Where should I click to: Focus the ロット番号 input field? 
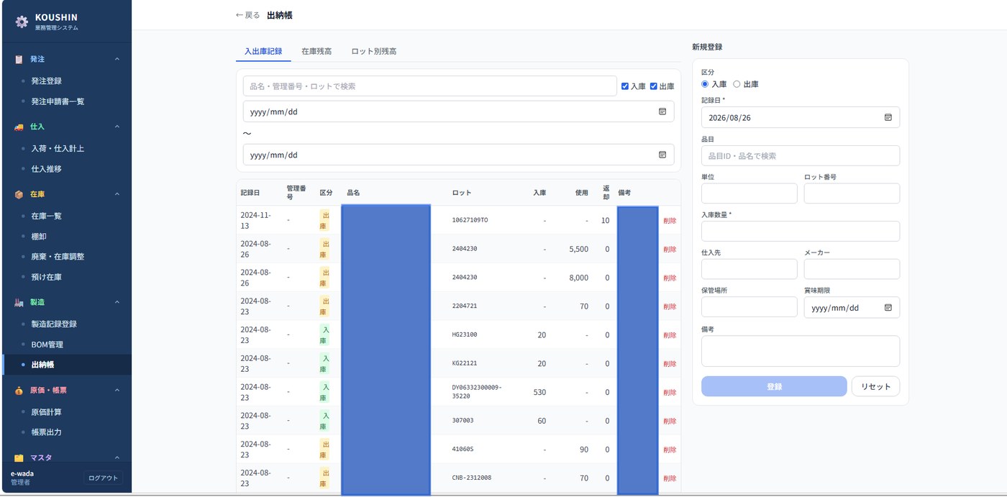(852, 193)
